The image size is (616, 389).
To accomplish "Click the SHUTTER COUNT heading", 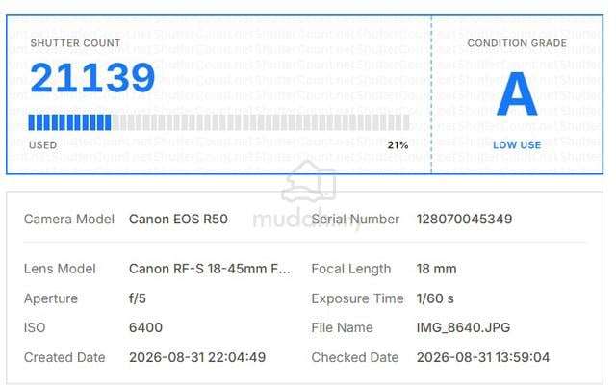I will coord(75,43).
